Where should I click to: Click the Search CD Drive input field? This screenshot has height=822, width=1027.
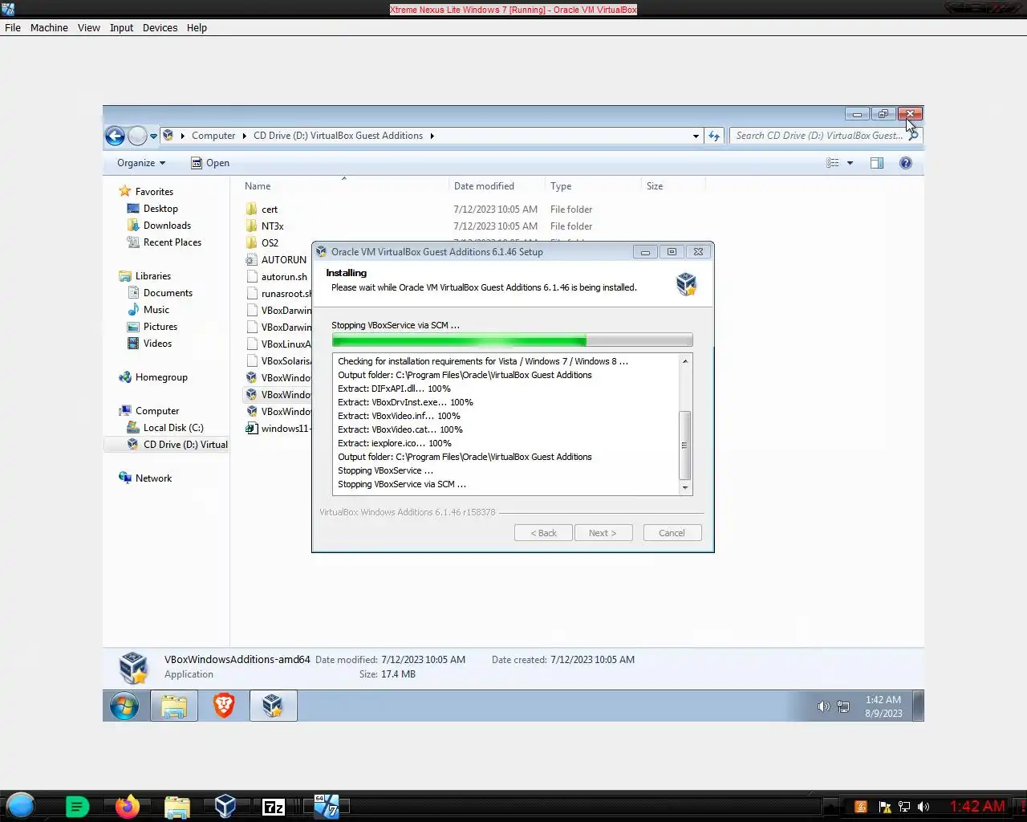[818, 136]
